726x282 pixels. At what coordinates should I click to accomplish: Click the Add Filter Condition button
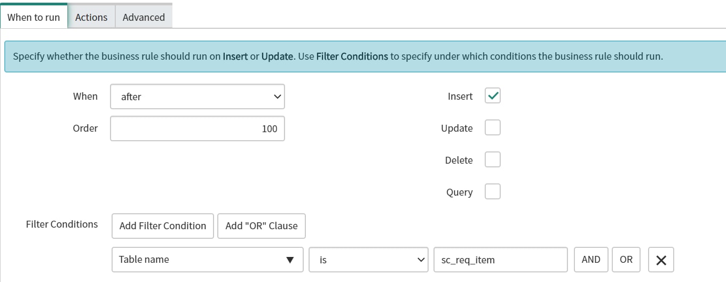163,225
